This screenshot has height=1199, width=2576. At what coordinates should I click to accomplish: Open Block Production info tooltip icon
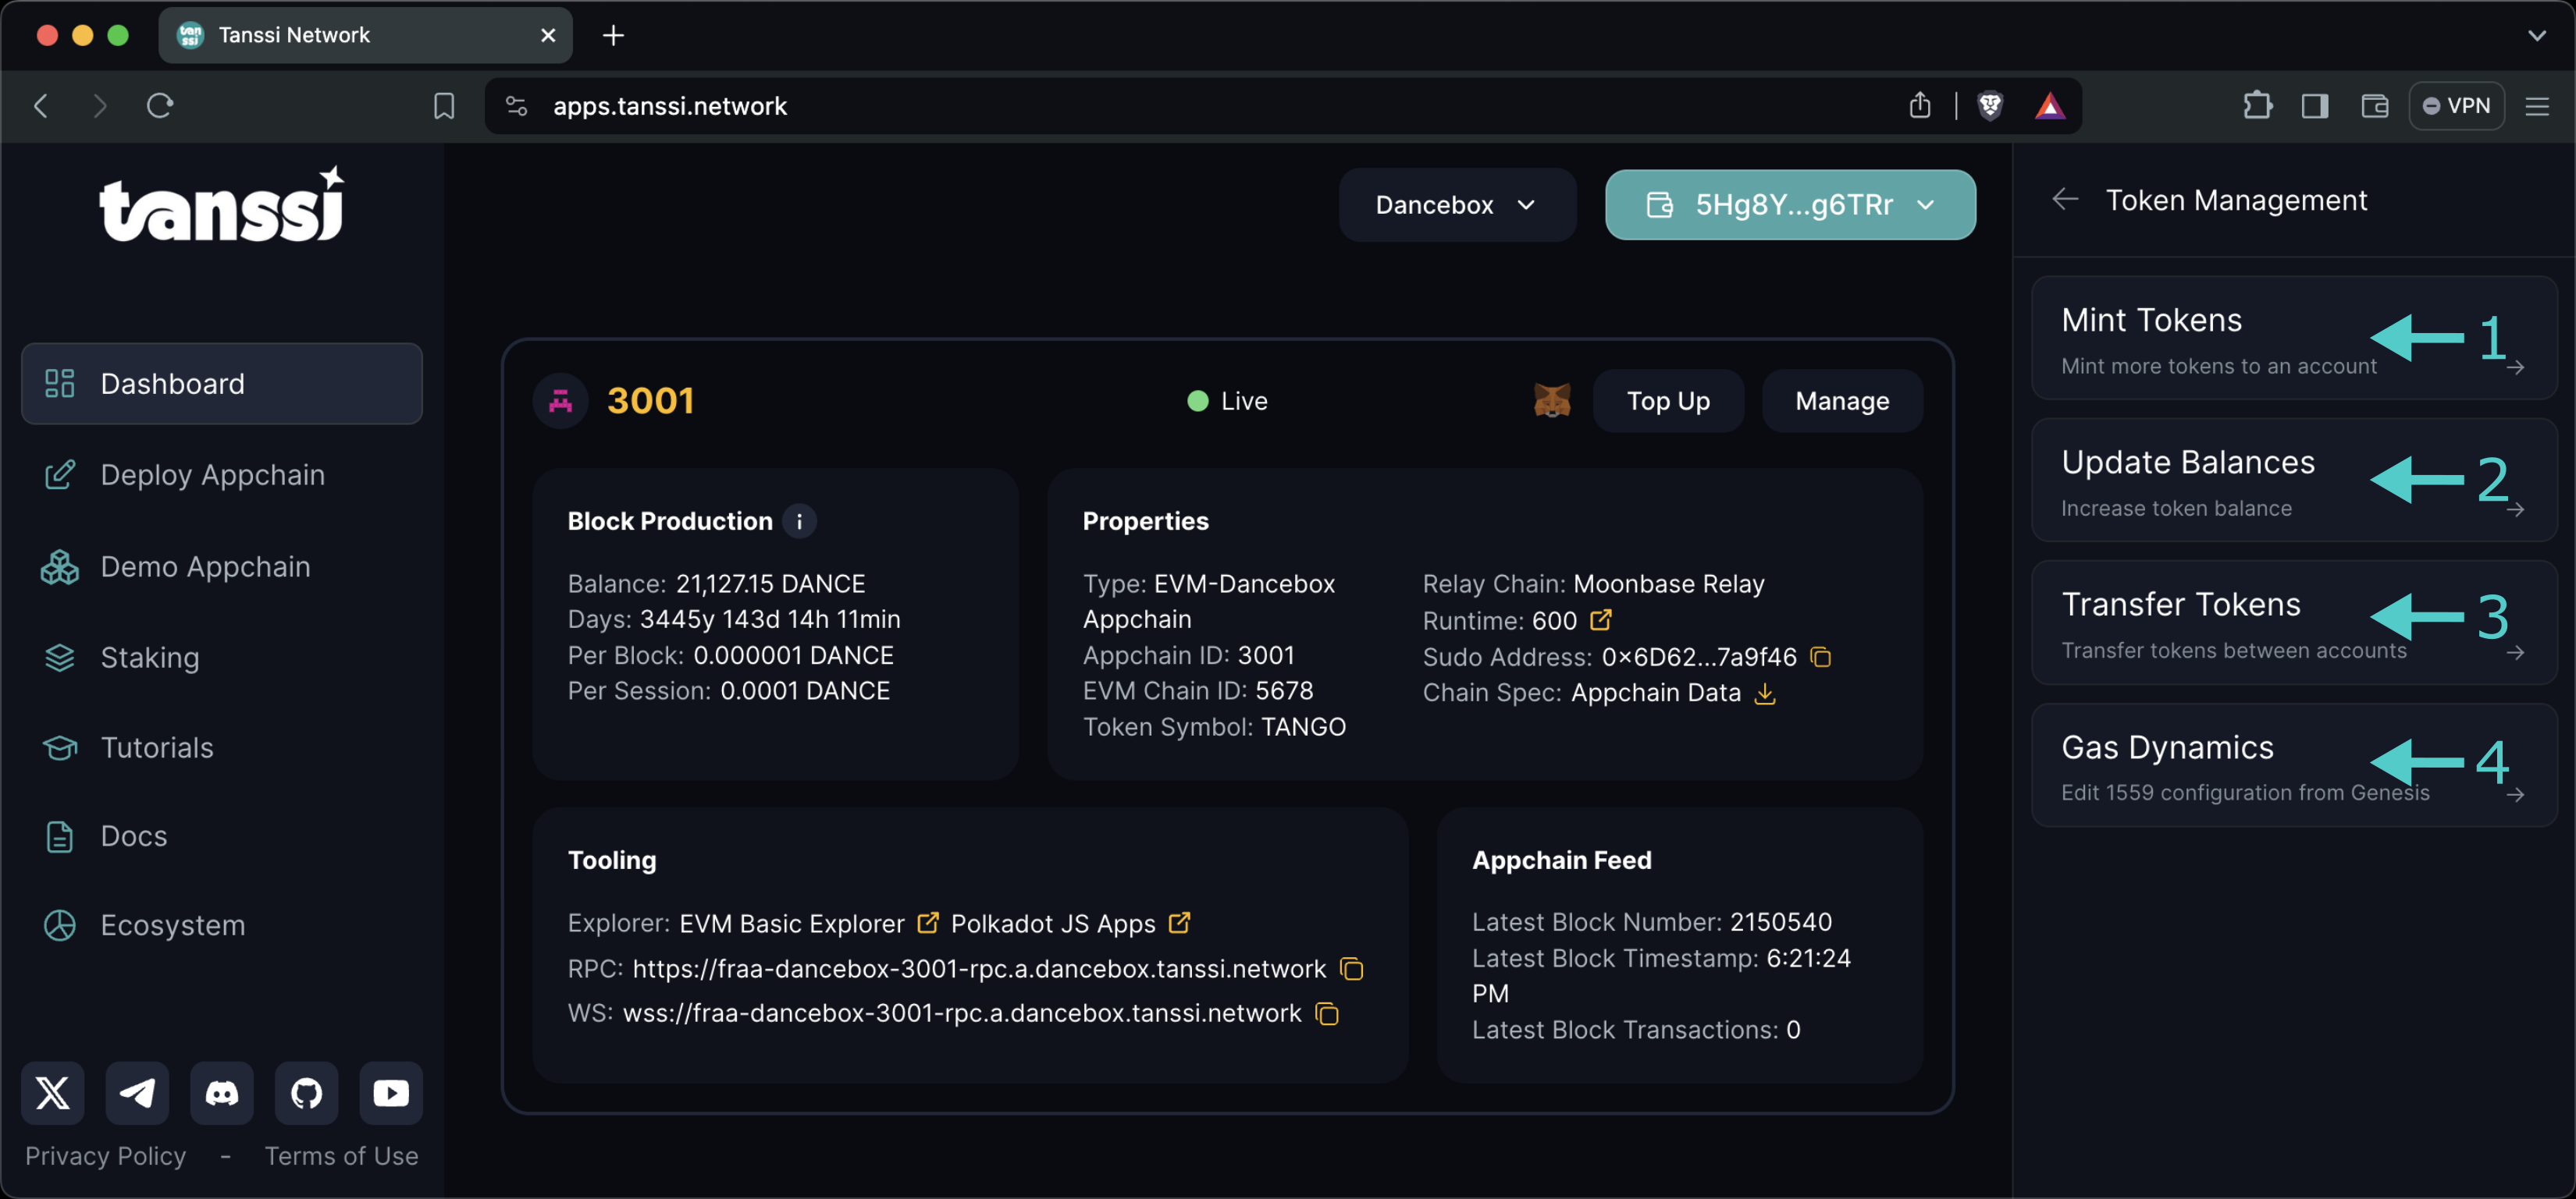[799, 520]
